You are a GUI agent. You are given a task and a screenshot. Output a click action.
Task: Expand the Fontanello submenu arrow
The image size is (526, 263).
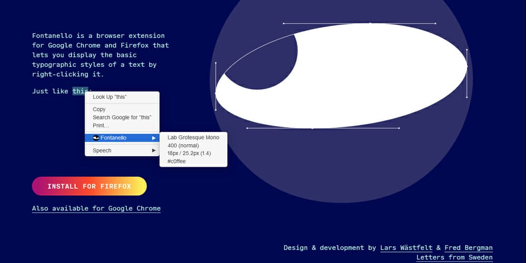click(x=154, y=138)
